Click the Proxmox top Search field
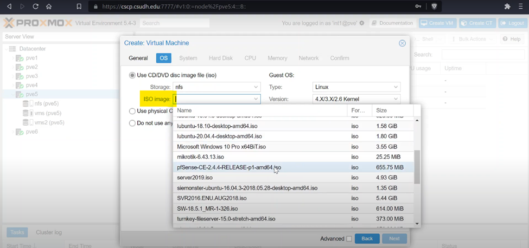529x248 pixels. click(174, 23)
